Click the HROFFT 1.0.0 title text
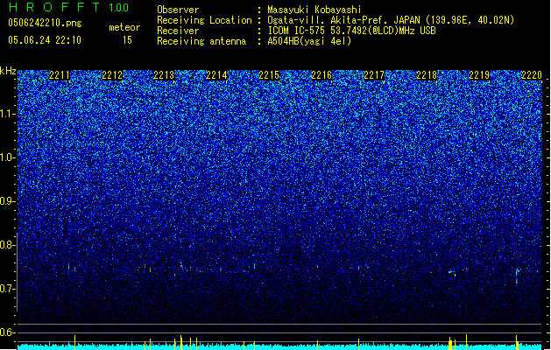 point(69,7)
